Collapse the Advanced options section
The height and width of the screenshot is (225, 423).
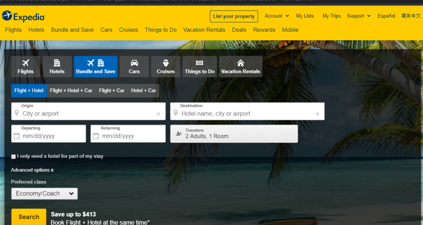(x=32, y=170)
